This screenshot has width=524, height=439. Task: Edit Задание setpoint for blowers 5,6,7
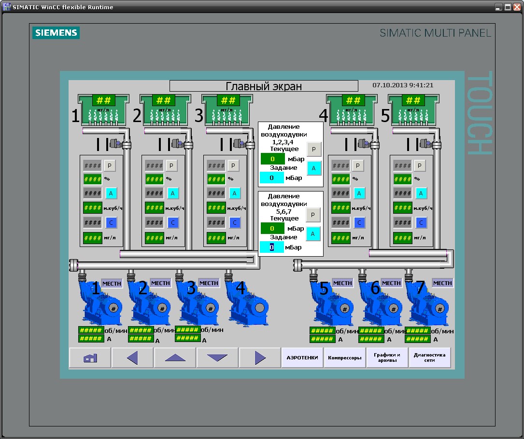click(272, 247)
